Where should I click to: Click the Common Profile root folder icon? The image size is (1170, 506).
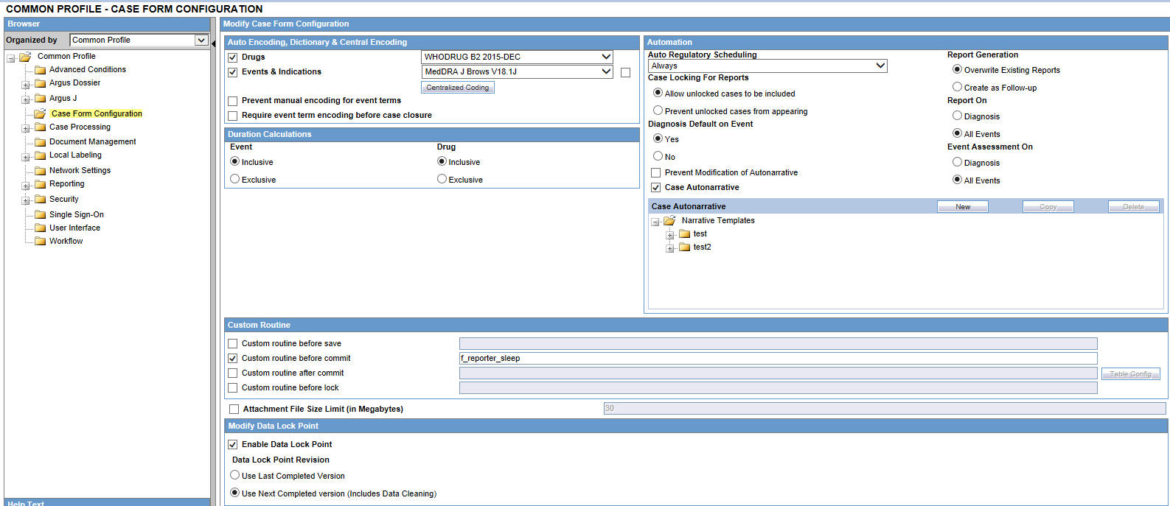(x=25, y=57)
